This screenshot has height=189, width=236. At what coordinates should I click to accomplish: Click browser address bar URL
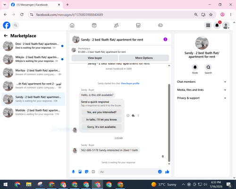[x=69, y=15]
